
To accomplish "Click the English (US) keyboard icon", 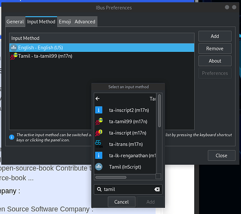I will pyautogui.click(x=14, y=48).
